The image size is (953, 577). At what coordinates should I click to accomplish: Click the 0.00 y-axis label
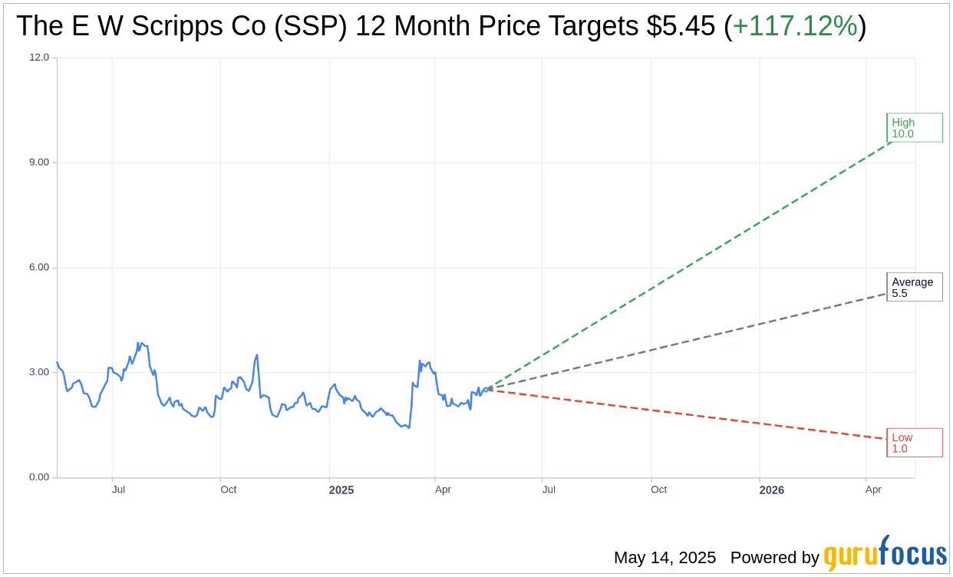(x=39, y=477)
